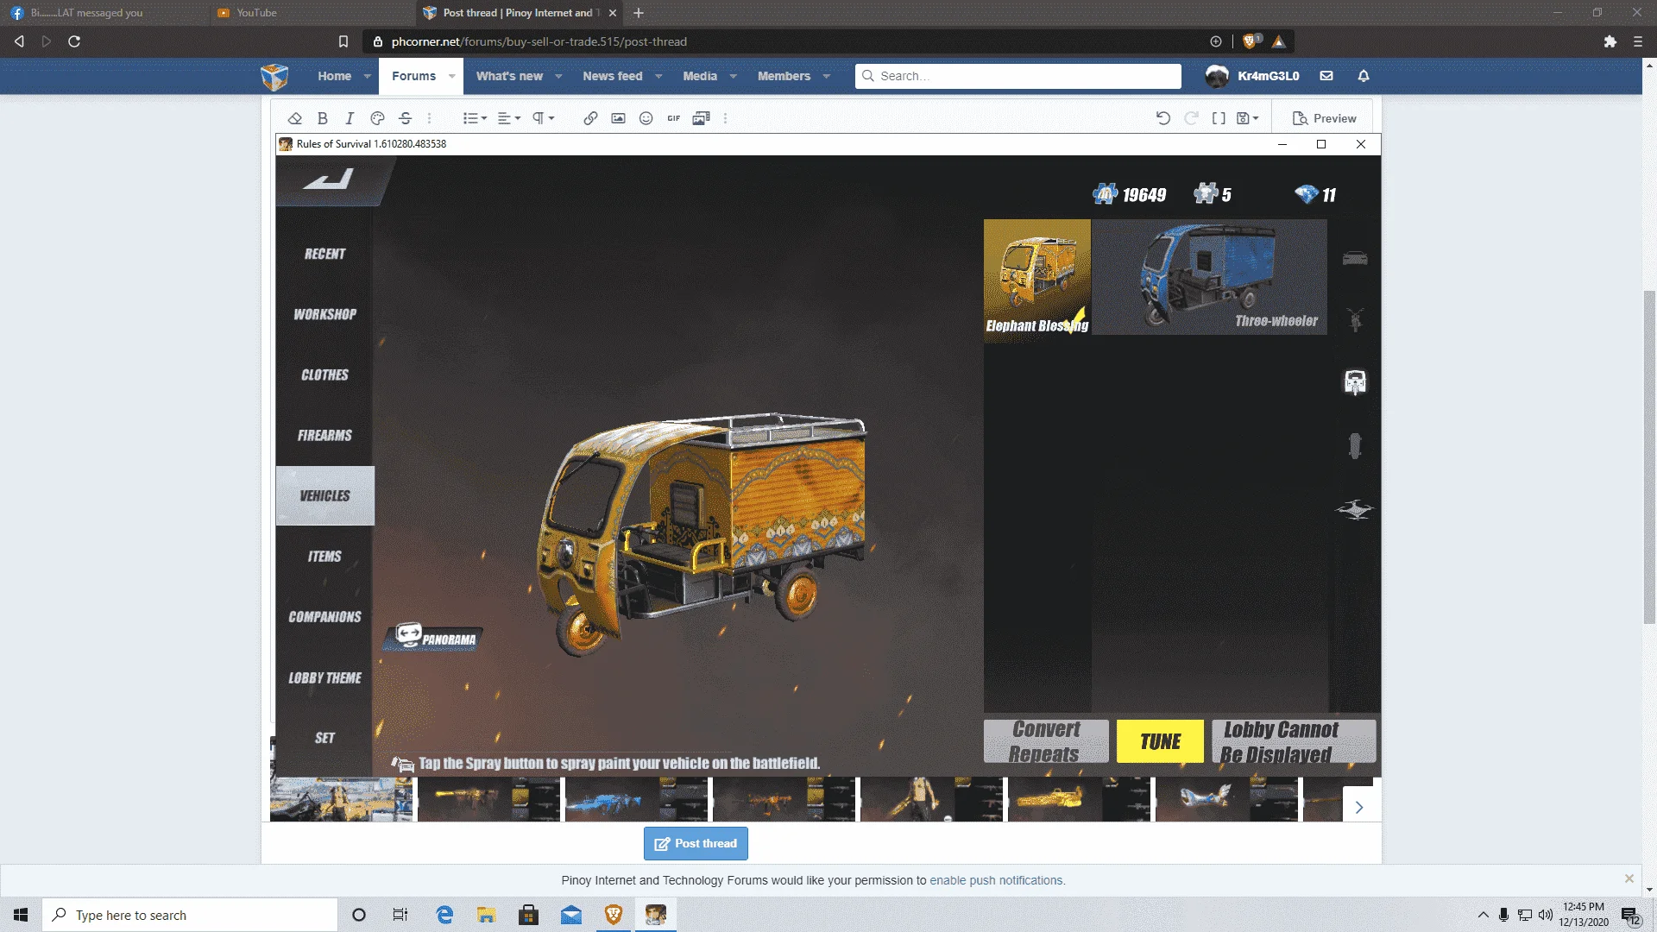
Task: Click the Brave shields icon
Action: pos(1250,41)
